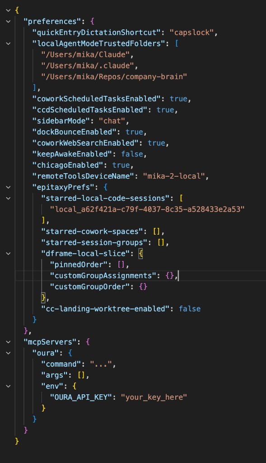Select the "capslock" string value
This screenshot has height=463, width=266.
191,33
